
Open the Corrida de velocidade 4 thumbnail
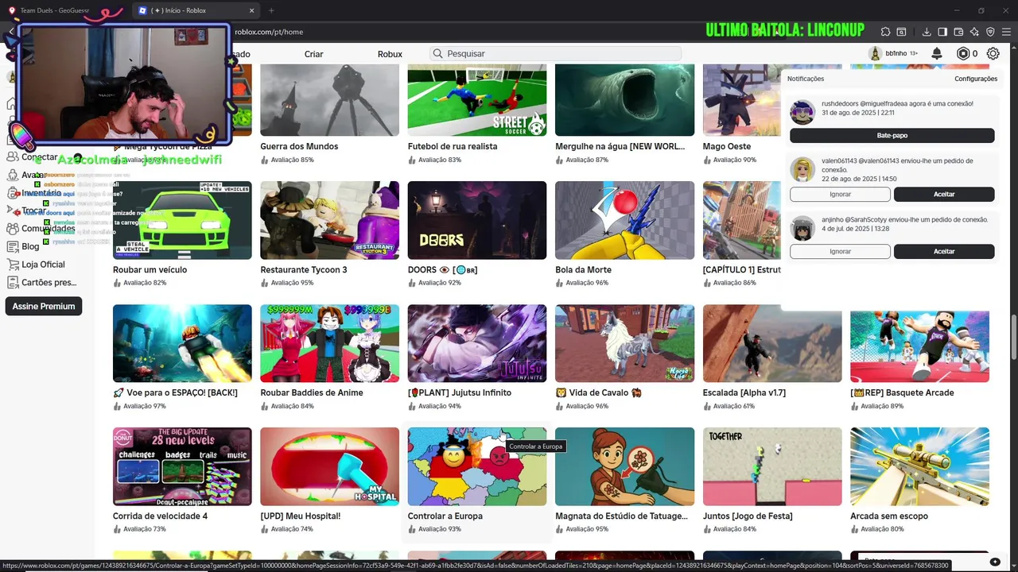(182, 466)
